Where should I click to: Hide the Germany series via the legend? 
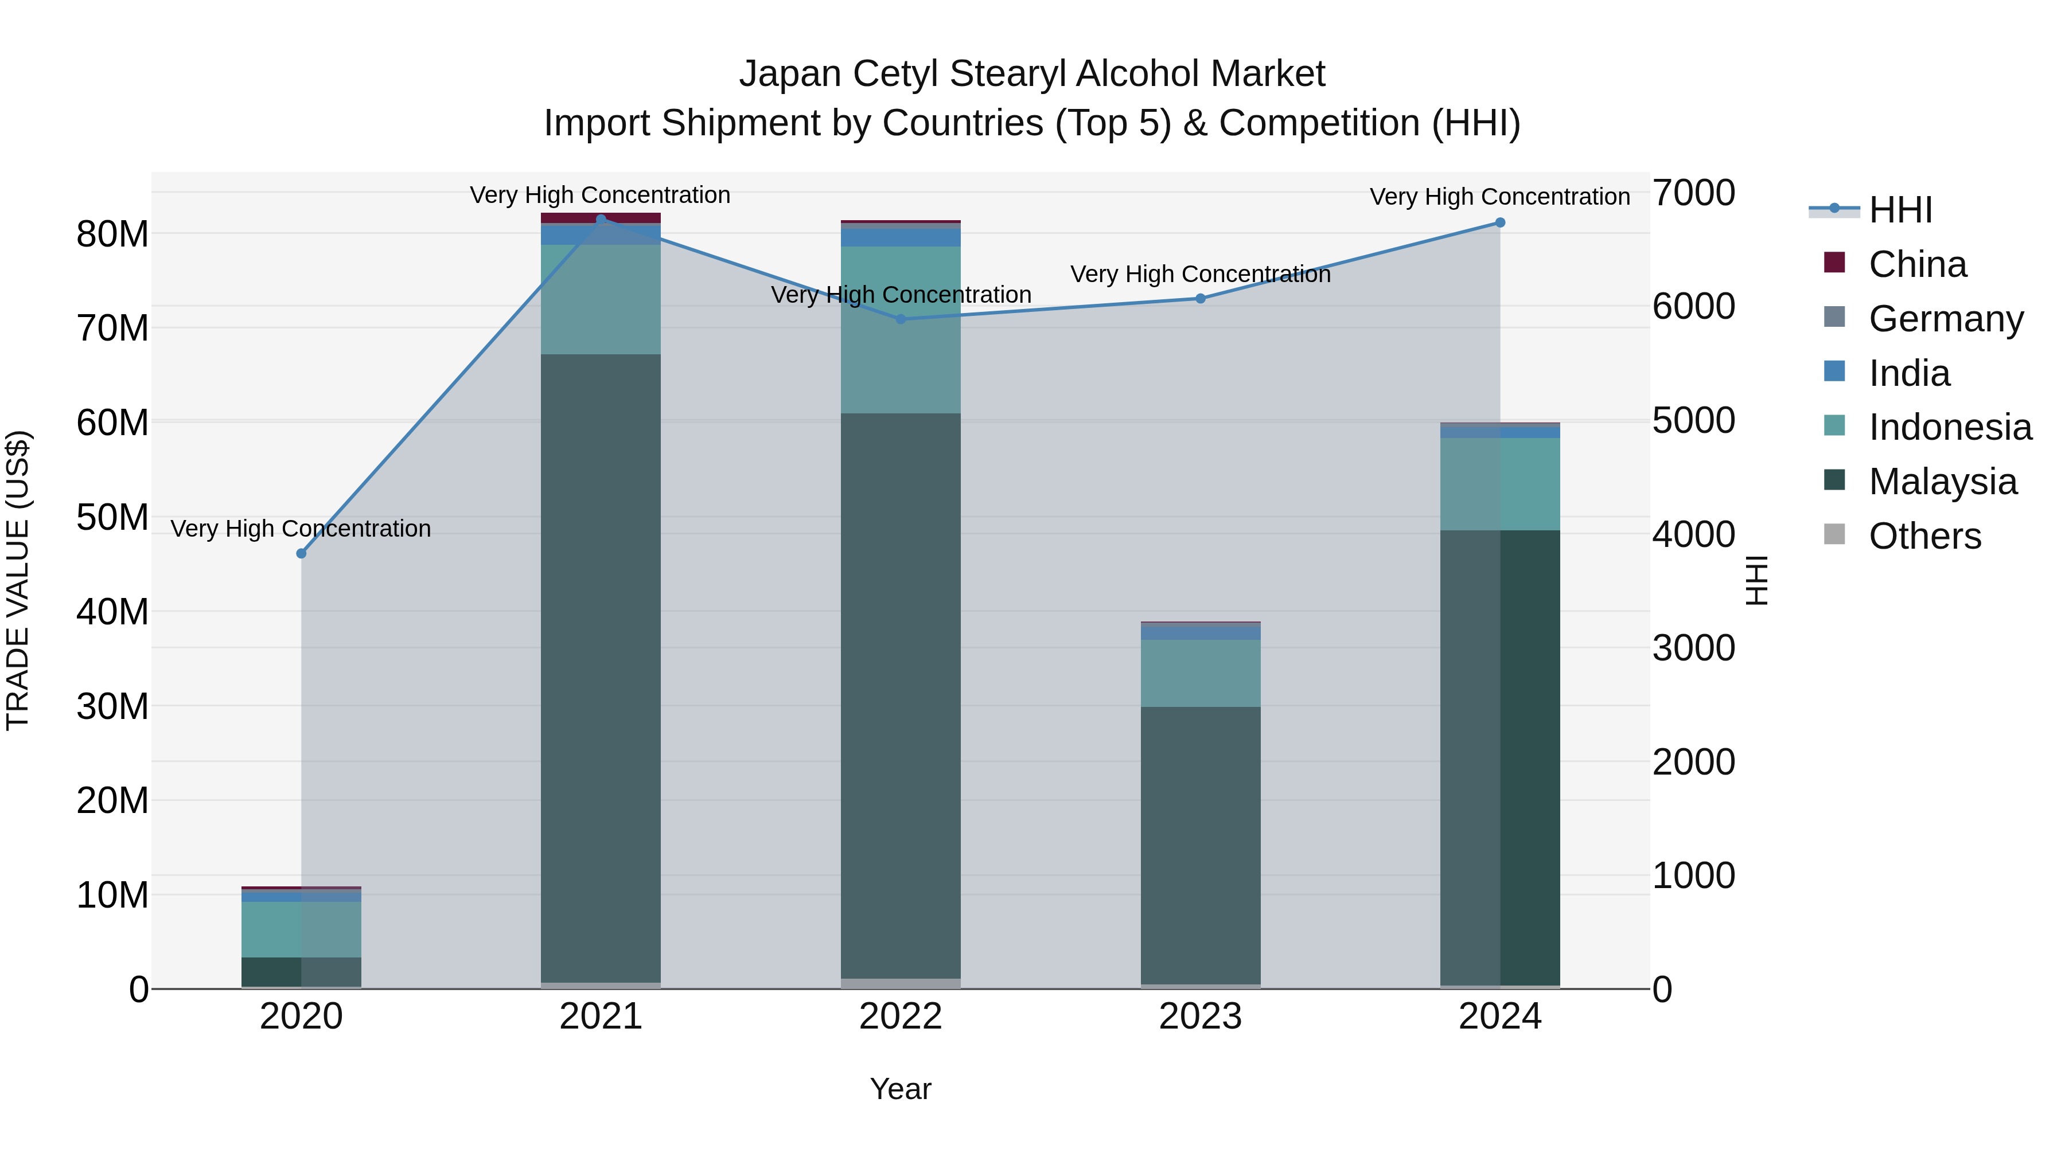[x=1946, y=319]
